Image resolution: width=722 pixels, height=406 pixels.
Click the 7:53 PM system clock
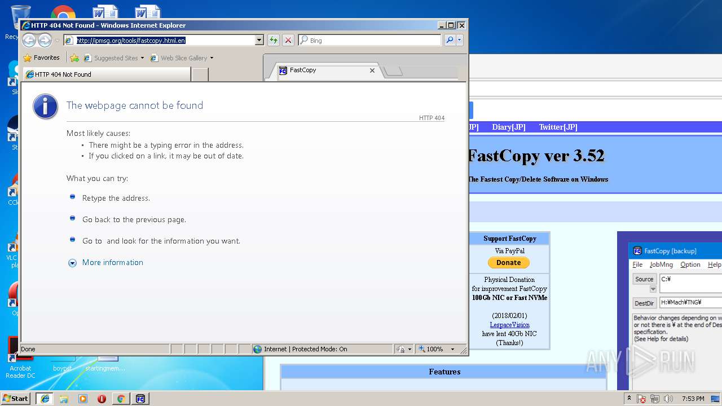click(692, 399)
